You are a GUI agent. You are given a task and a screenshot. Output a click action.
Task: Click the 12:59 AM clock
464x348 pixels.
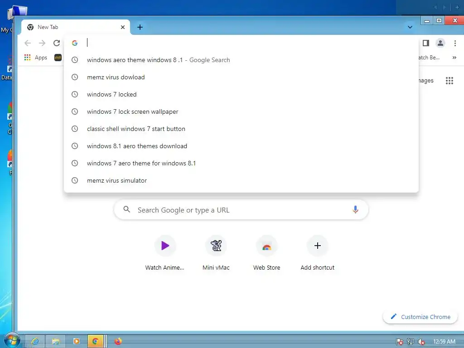(444, 342)
